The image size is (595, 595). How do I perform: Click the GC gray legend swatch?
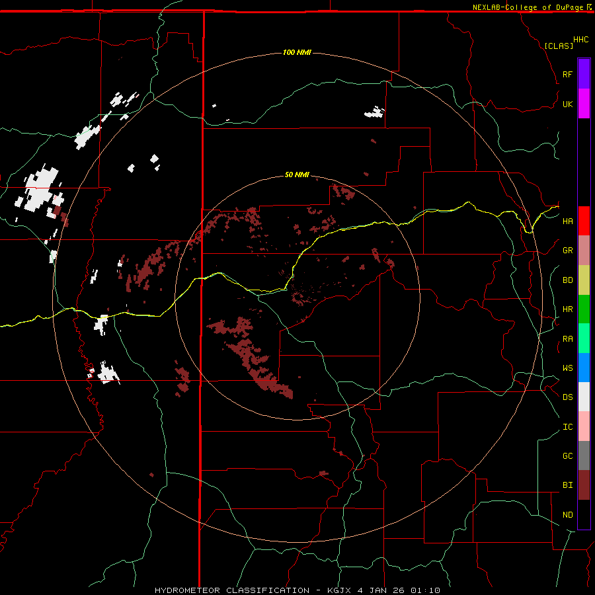coord(584,456)
